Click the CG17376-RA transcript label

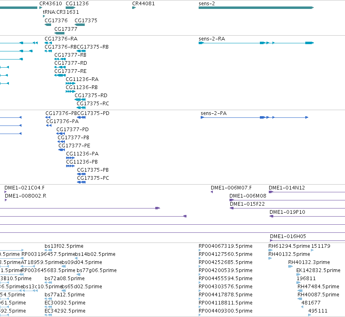point(61,39)
